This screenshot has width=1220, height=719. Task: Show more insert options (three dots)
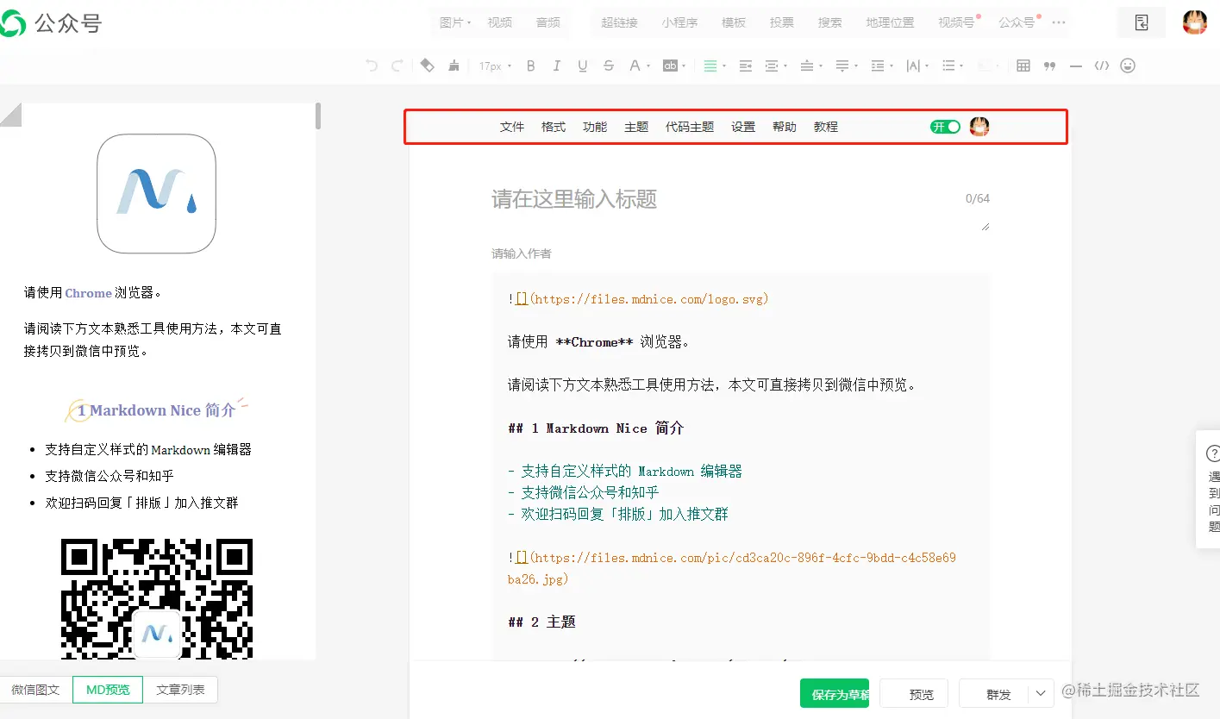tap(1059, 22)
